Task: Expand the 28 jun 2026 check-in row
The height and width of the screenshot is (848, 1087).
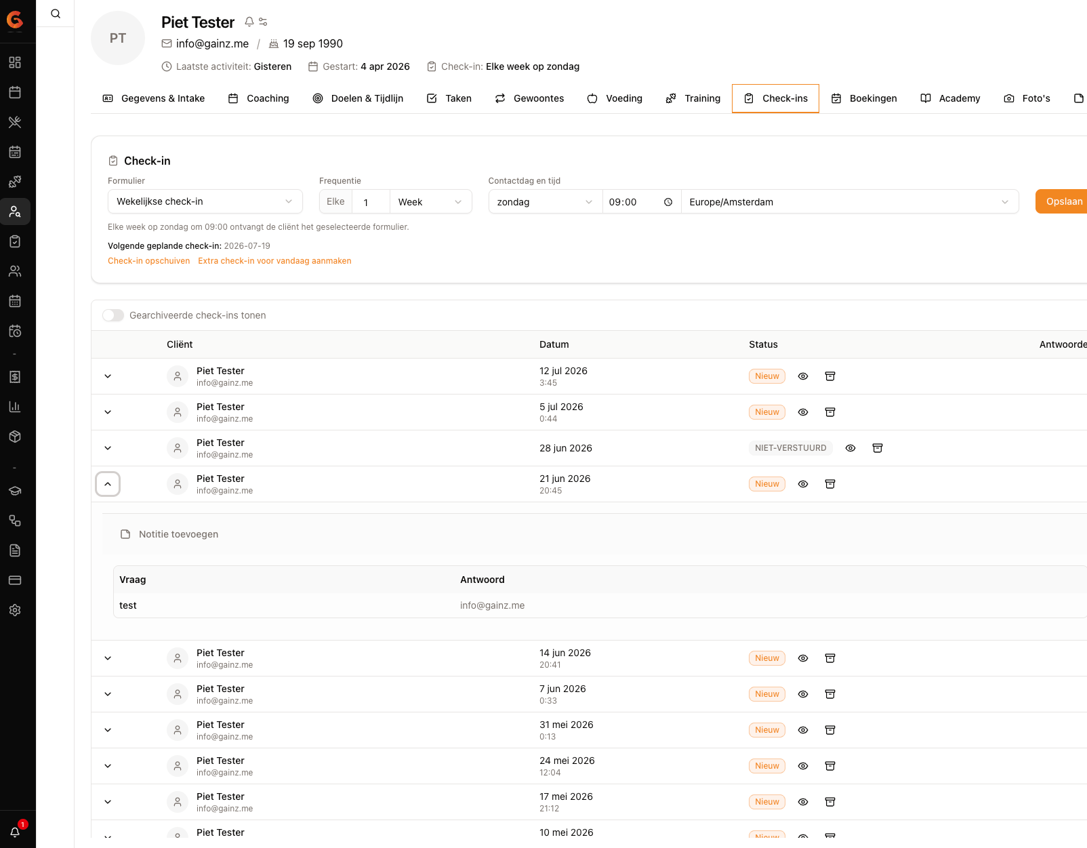Action: (x=108, y=448)
